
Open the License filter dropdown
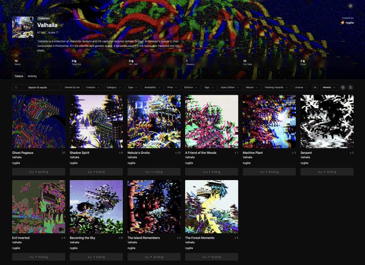coord(301,88)
